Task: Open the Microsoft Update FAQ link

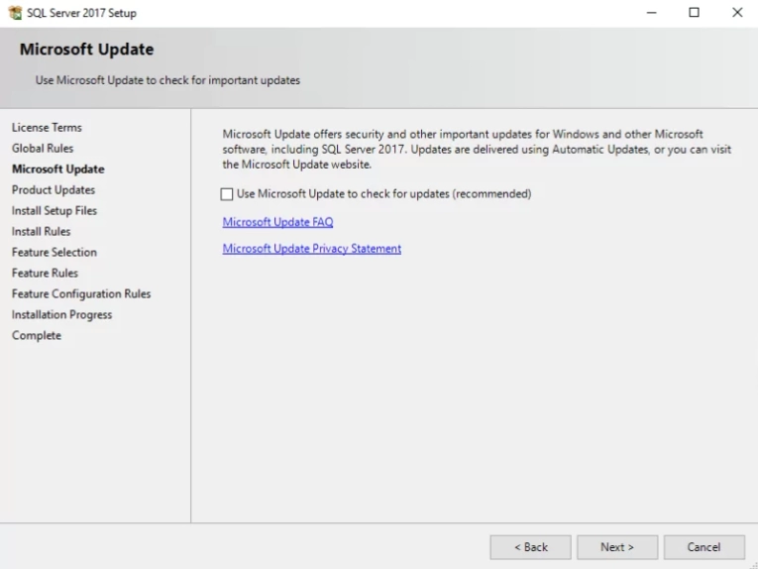Action: [277, 222]
